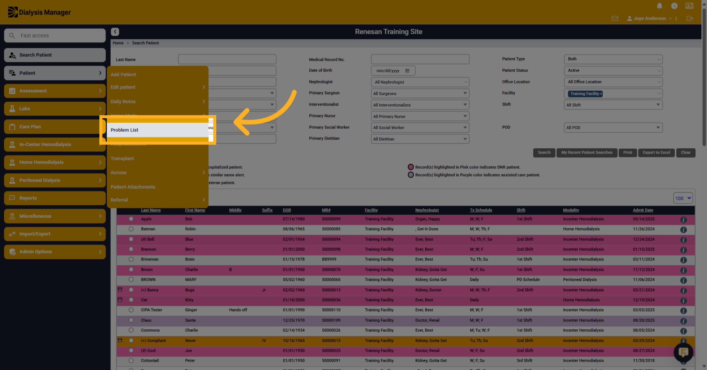Open the contact card icon in header
Screen dimensions: 707x370
pos(689,6)
